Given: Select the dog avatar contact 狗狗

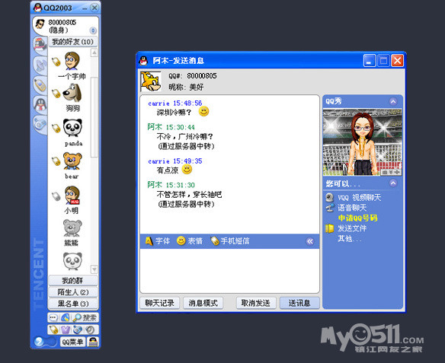Looking at the screenshot, I should tap(72, 94).
